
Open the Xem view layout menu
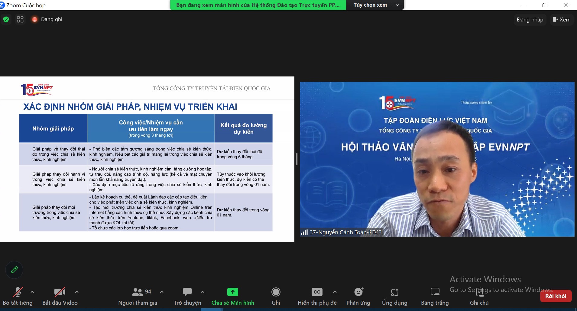point(562,20)
